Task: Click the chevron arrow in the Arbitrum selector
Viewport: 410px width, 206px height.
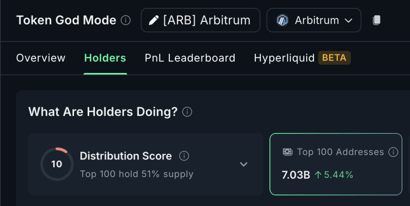Action: pos(349,20)
